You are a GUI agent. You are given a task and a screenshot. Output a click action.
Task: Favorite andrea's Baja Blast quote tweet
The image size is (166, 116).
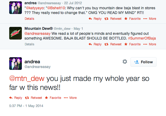(132, 19)
